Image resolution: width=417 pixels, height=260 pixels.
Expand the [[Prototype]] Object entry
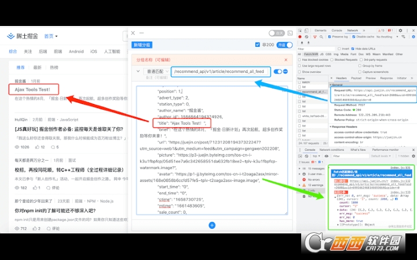click(338, 225)
